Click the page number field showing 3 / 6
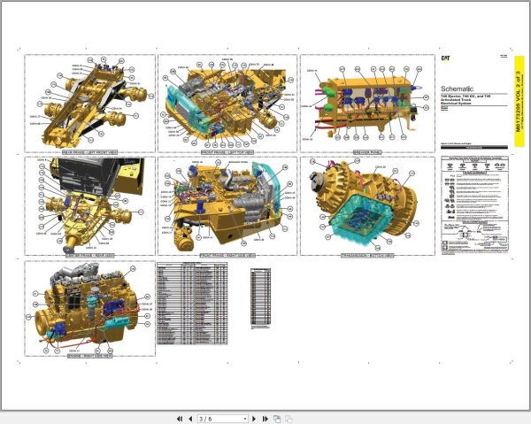The image size is (531, 424). click(x=222, y=420)
